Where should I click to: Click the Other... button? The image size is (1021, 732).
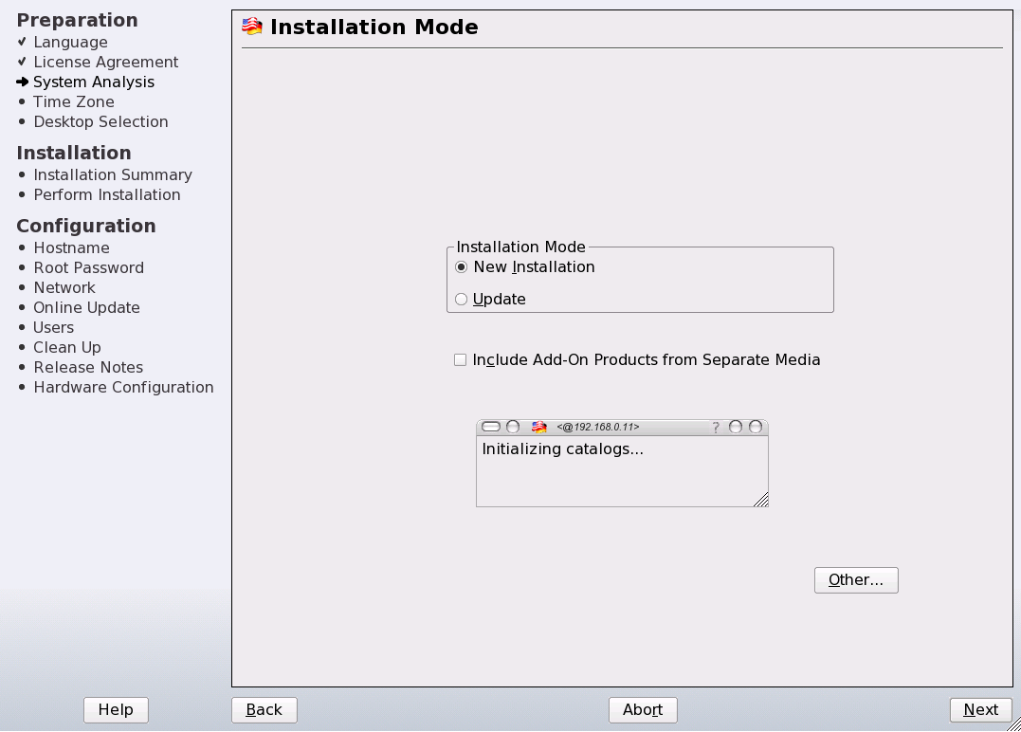pos(856,580)
